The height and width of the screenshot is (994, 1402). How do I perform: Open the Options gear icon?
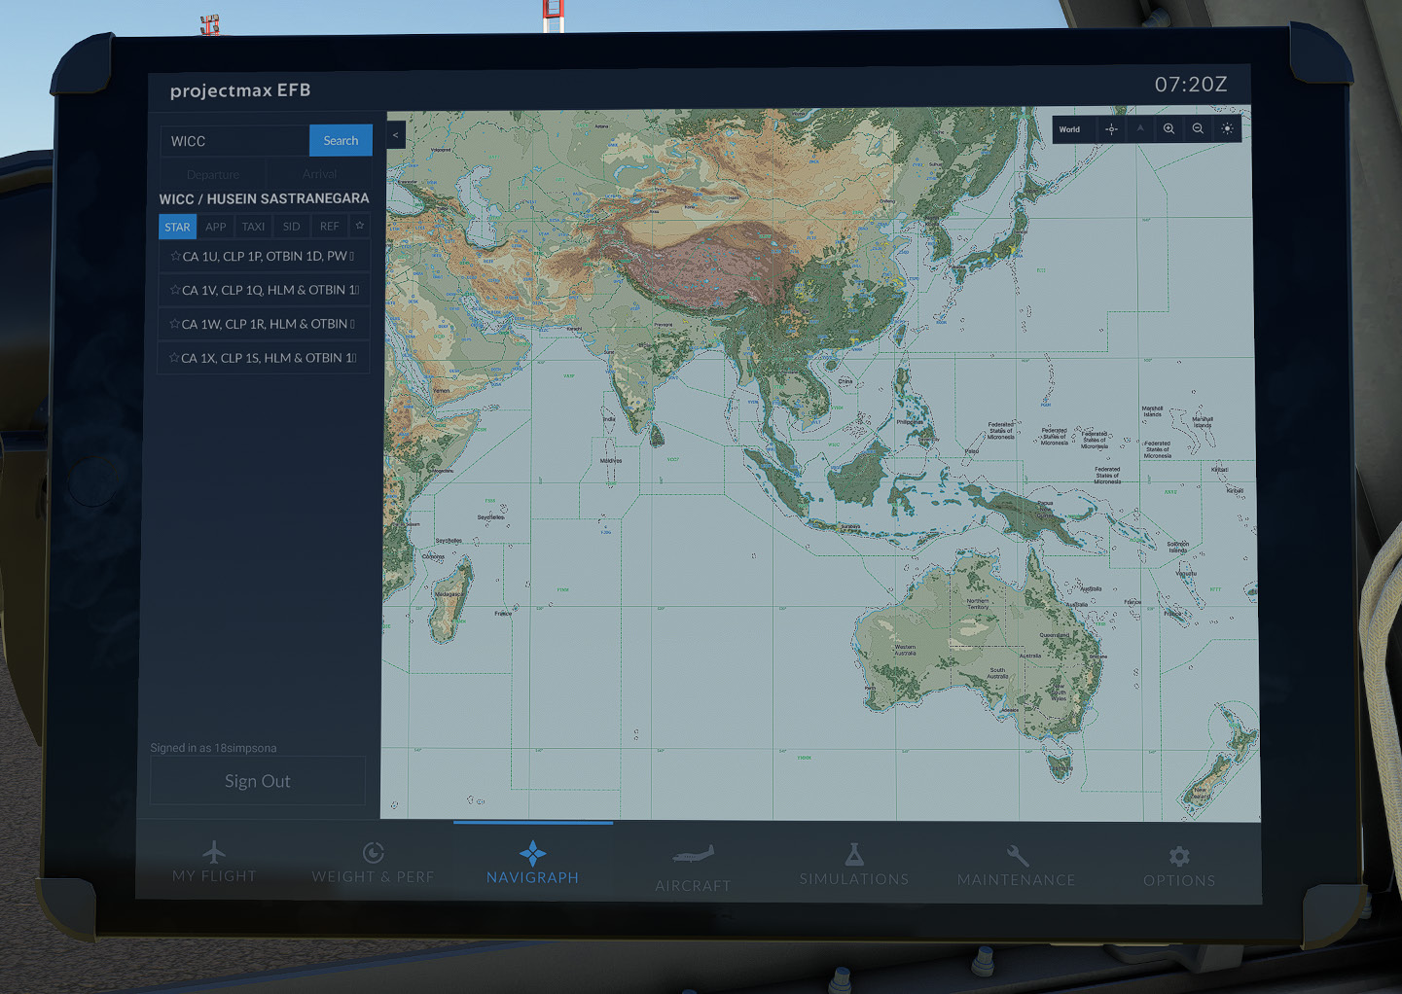1179,857
